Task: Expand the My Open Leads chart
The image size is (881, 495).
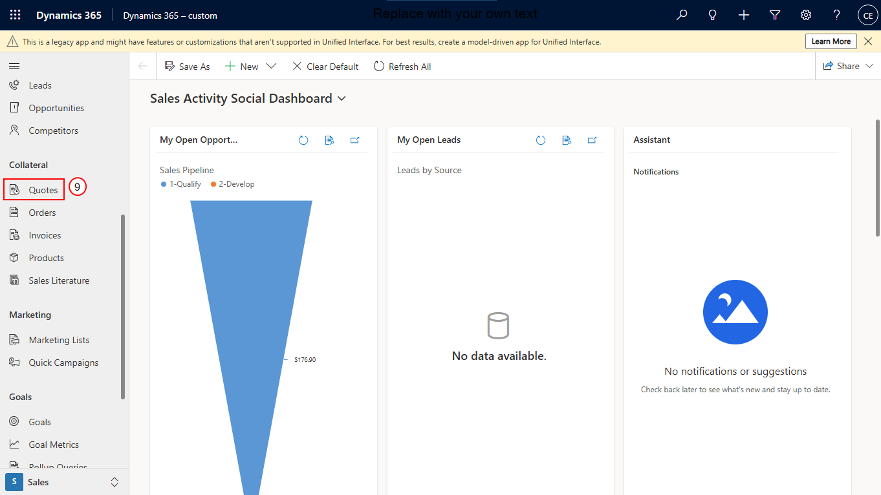Action: (593, 140)
